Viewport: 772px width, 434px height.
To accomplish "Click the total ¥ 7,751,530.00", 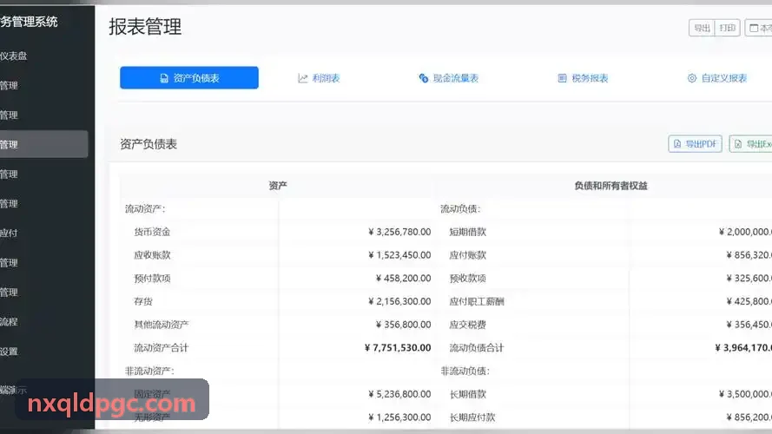I will click(x=398, y=347).
